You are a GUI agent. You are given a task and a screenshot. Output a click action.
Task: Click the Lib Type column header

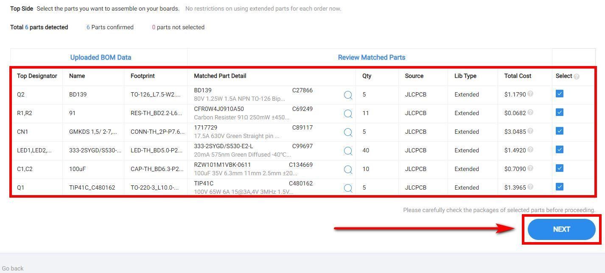(x=465, y=76)
